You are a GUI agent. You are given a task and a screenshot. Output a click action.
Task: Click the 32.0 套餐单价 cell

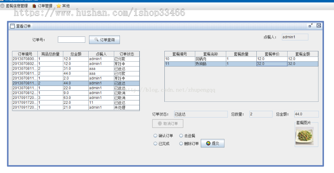point(272,64)
